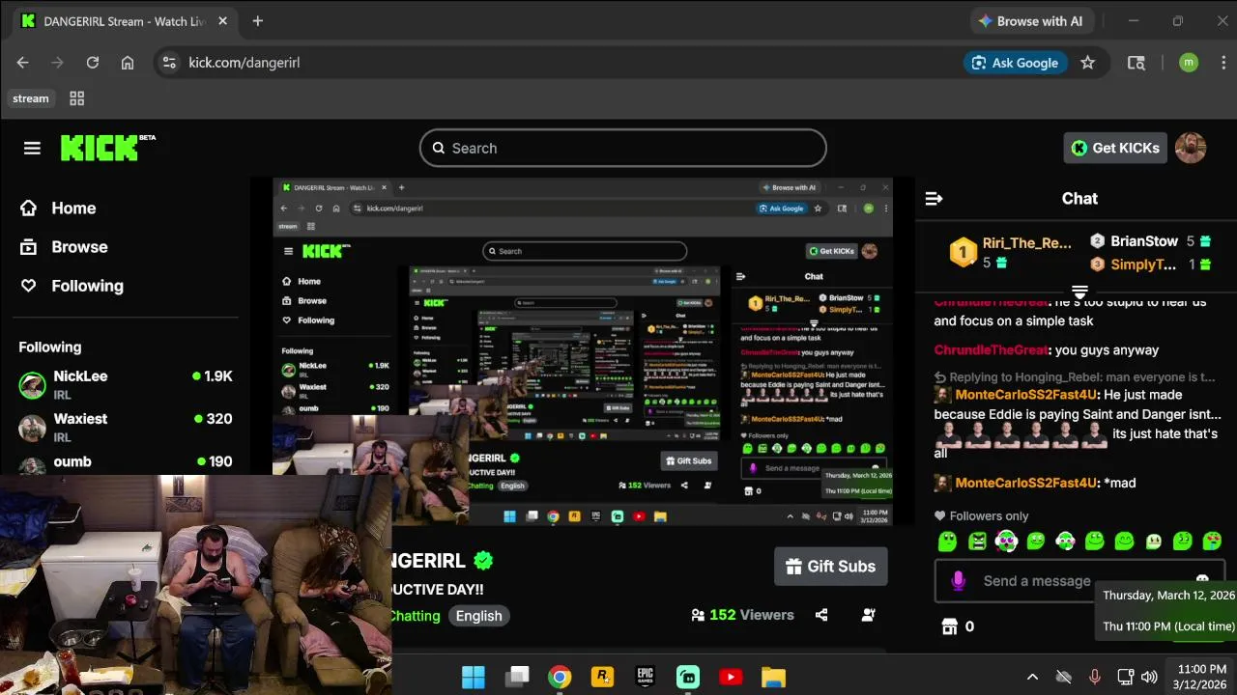The image size is (1237, 695).
Task: Open the emoji picker in message box
Action: pyautogui.click(x=1202, y=579)
